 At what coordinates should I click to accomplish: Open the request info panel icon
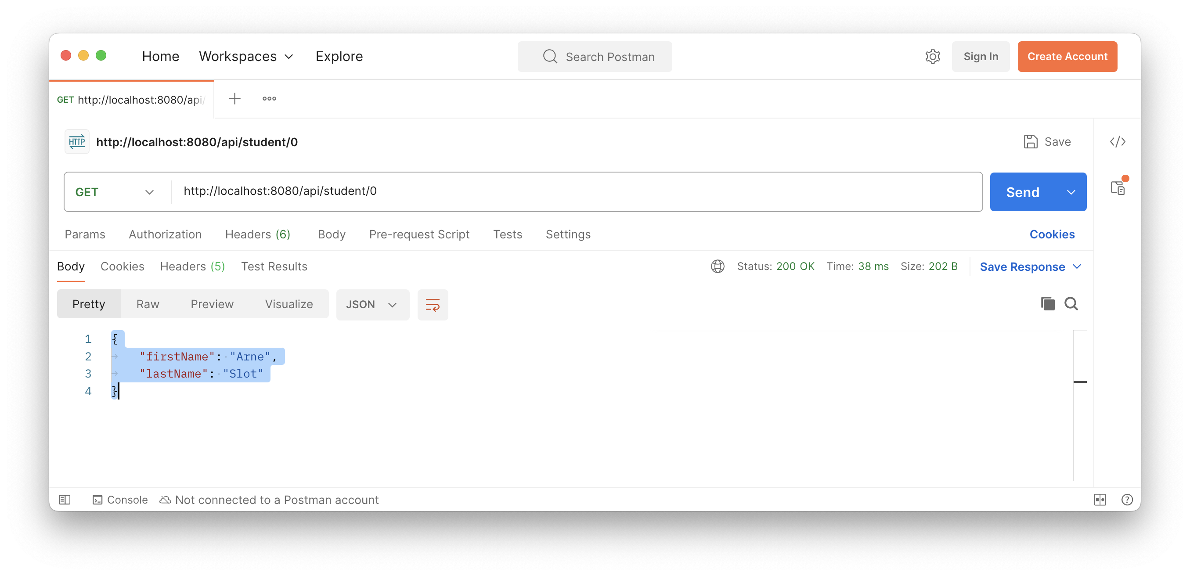tap(1117, 187)
